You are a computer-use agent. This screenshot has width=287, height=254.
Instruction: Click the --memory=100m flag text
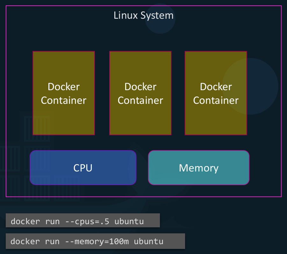[x=97, y=242]
